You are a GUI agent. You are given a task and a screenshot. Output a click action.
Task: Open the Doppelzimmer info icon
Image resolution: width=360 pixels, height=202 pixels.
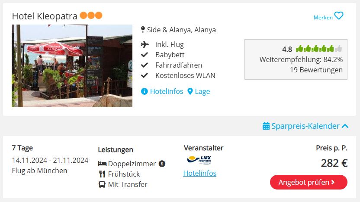(162, 164)
